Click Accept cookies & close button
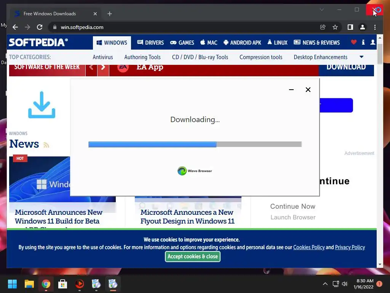 point(192,256)
